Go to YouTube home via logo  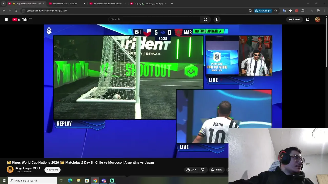(20, 20)
